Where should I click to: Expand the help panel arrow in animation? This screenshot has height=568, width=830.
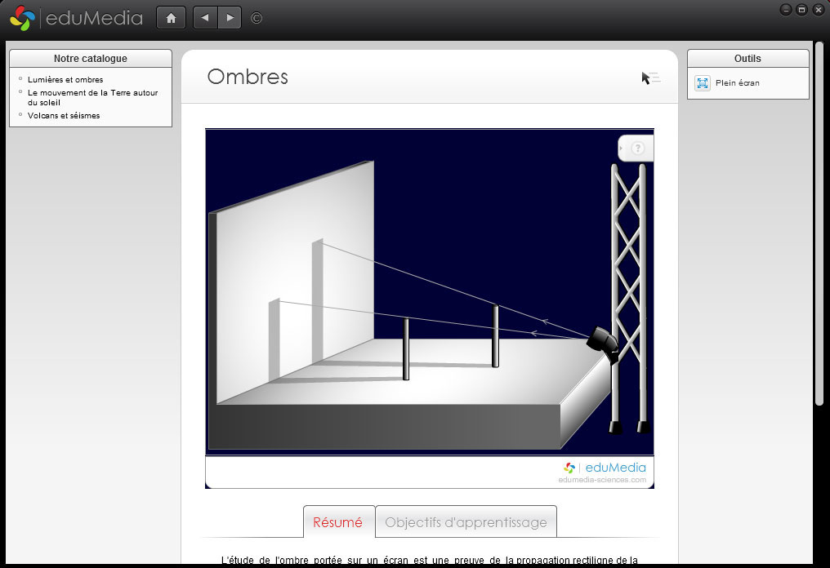tap(622, 149)
